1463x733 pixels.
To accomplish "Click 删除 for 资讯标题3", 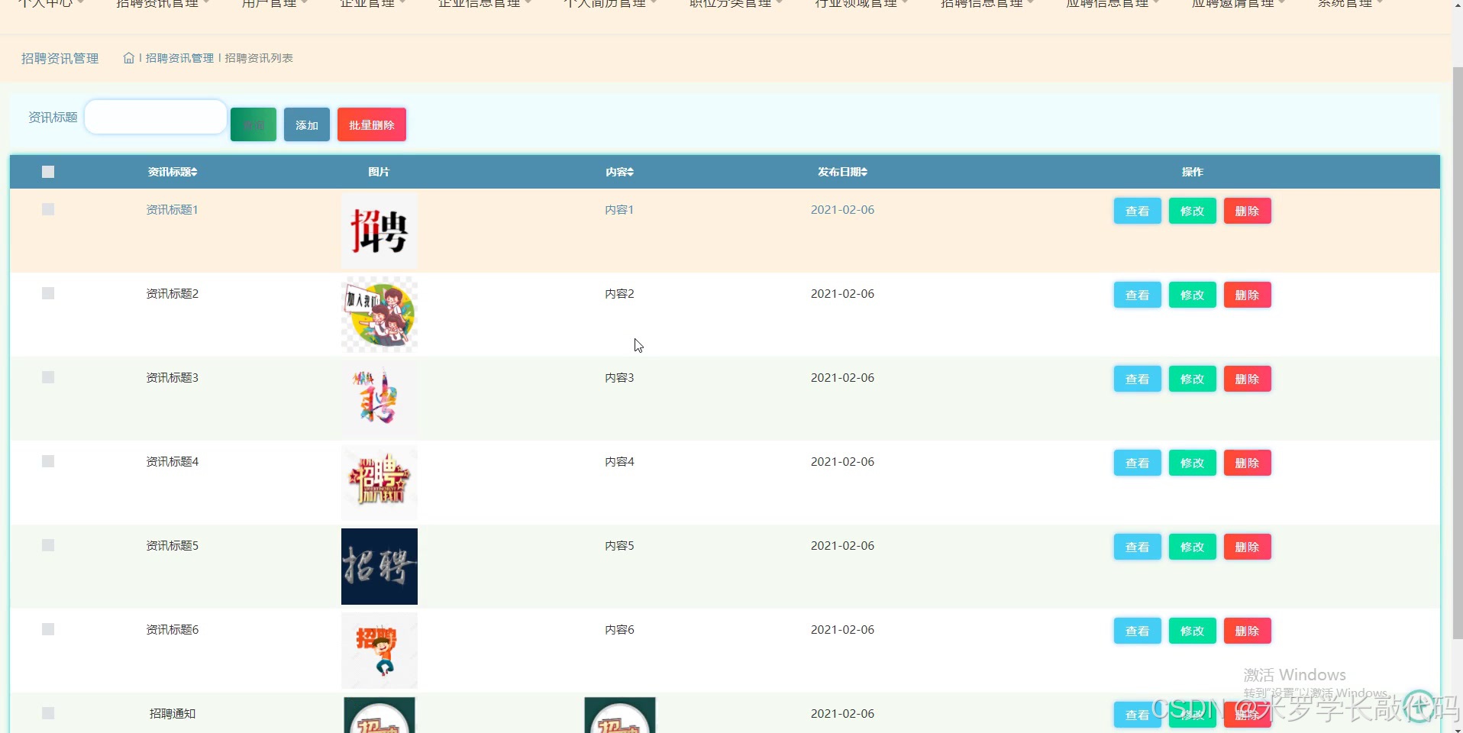I will pyautogui.click(x=1248, y=379).
